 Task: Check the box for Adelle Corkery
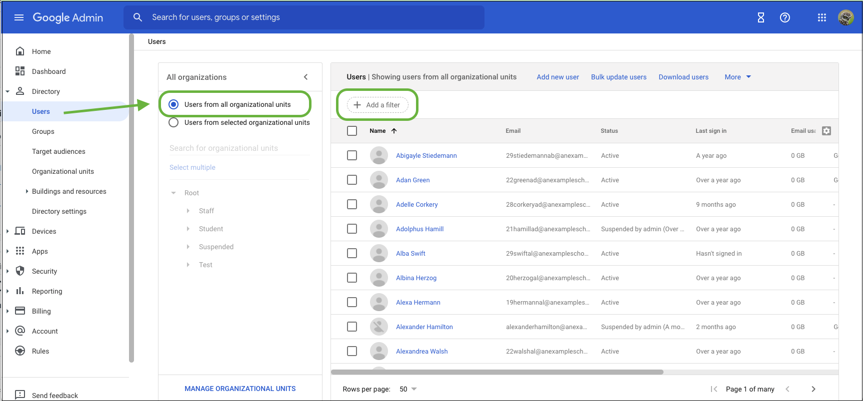click(x=352, y=204)
